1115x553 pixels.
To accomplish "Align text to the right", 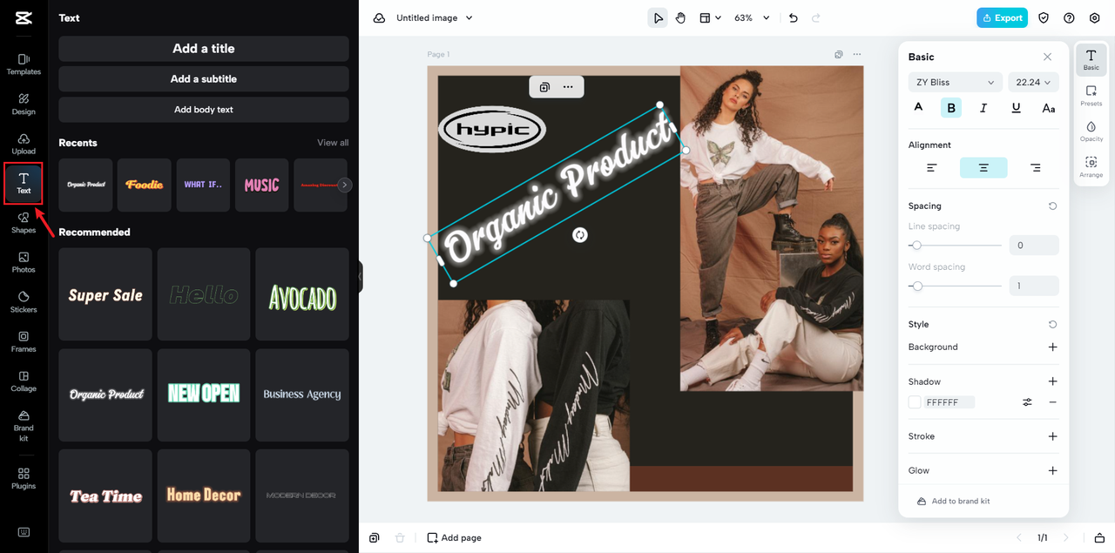I will click(1035, 167).
